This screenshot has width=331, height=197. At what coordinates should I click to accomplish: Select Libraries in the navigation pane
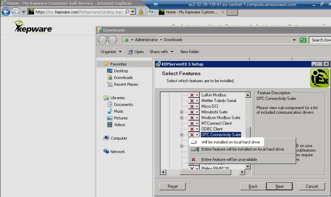click(x=117, y=98)
